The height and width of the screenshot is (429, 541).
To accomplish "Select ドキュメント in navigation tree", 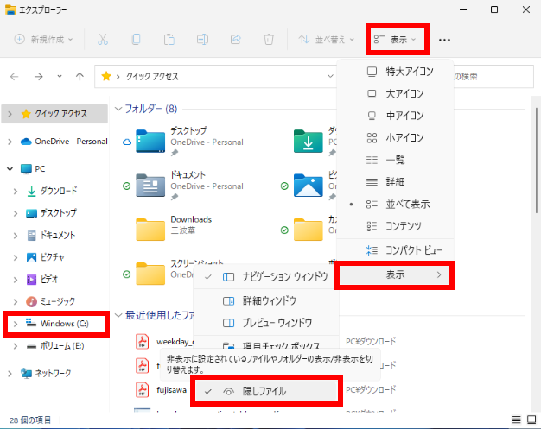I will pos(51,236).
